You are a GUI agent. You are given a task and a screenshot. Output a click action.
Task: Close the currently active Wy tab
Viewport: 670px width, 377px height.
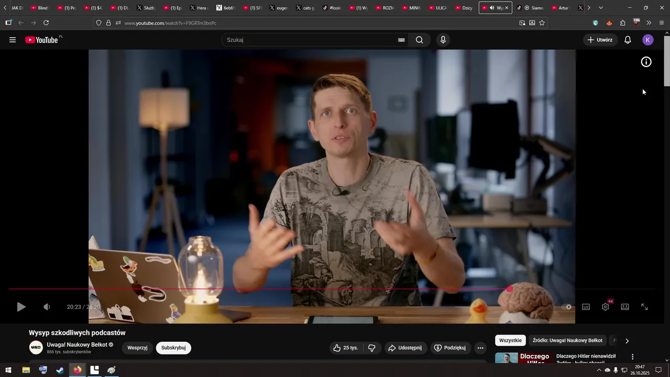(507, 8)
